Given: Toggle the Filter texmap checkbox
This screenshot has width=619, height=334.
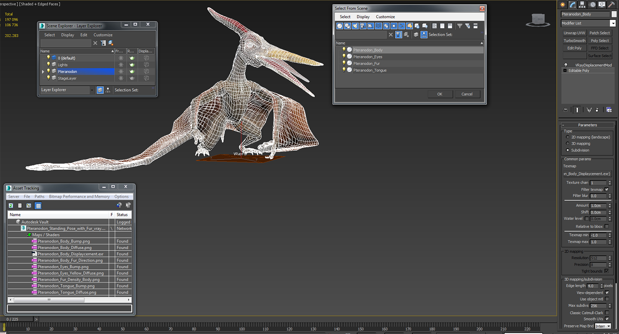Looking at the screenshot, I should pos(606,190).
